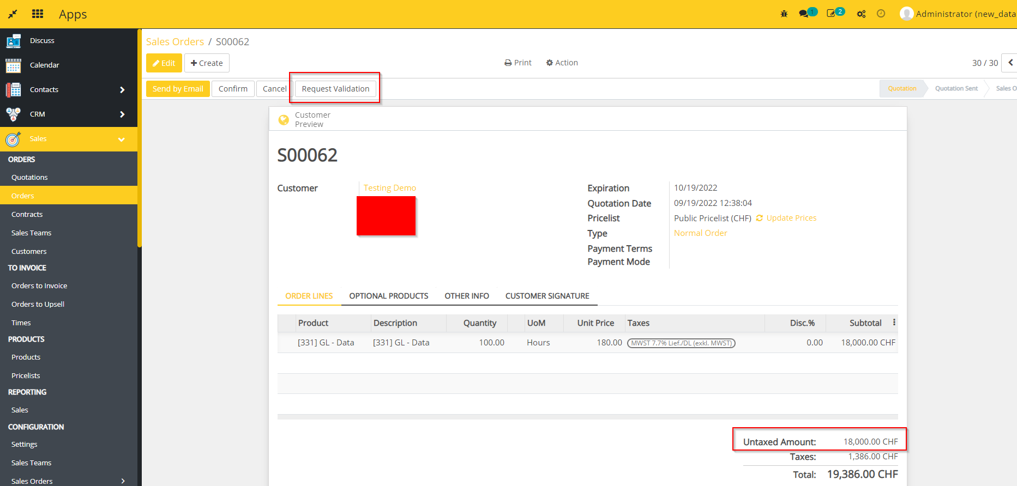Click the Customer Preview globe icon

284,120
